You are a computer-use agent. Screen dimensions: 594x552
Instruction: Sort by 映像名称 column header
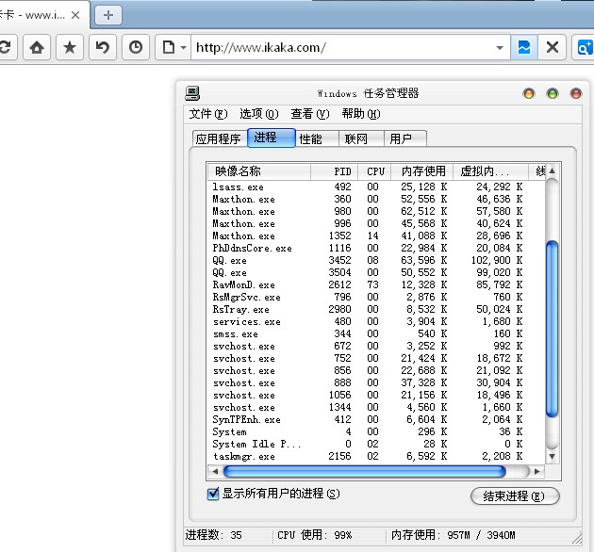tap(259, 171)
